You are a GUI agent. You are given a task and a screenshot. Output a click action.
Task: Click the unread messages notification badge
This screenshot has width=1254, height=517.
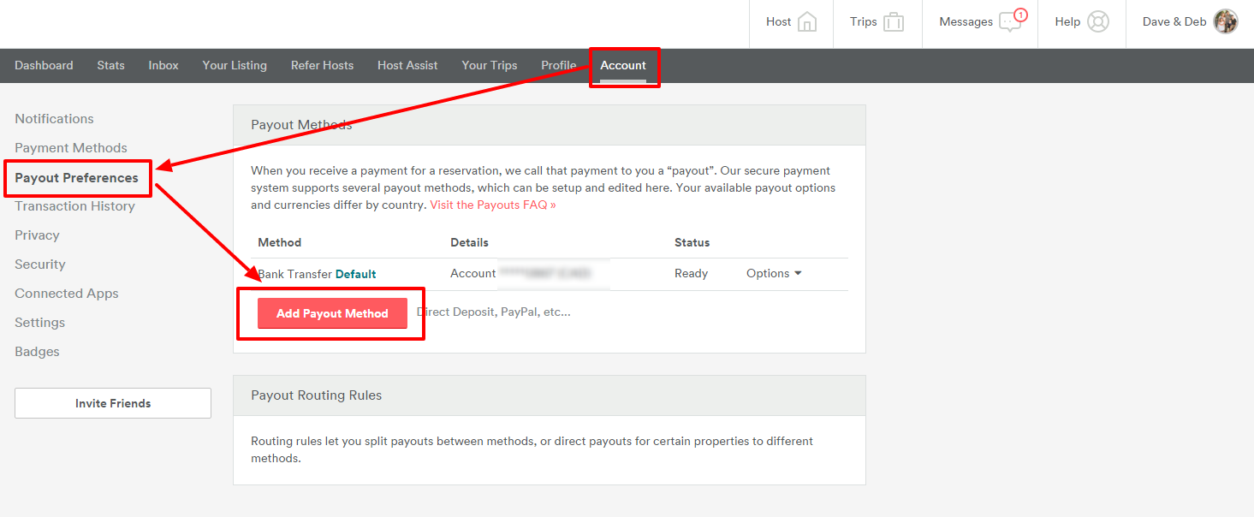(x=1023, y=13)
